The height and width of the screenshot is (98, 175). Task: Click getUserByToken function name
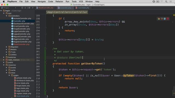92,63
